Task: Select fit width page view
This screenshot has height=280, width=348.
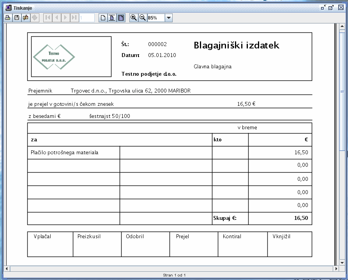Action: (112, 18)
